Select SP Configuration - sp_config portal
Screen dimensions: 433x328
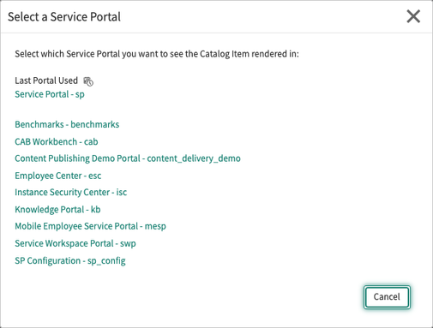[x=70, y=260]
